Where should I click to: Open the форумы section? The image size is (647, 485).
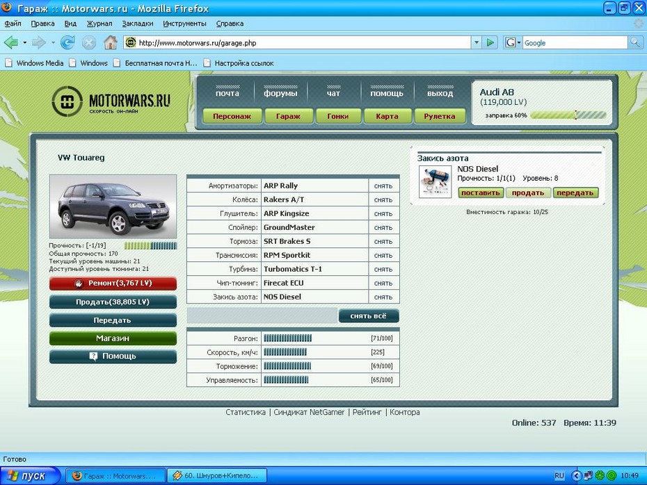[x=280, y=92]
